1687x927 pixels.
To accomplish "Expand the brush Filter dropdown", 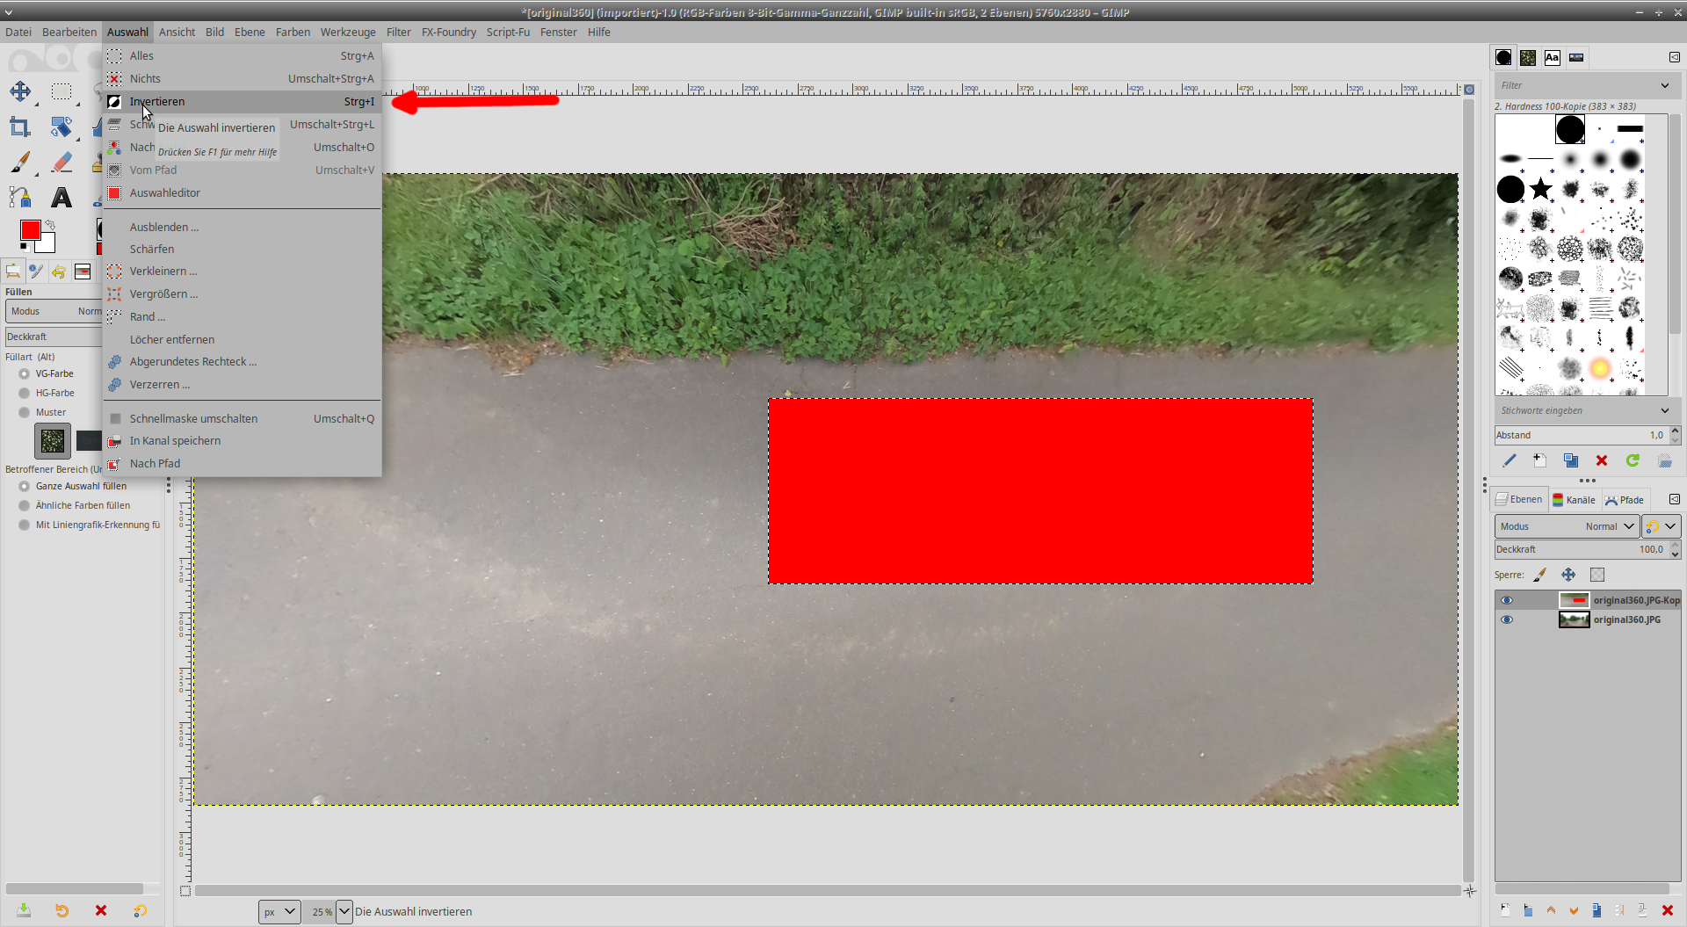I will 1664,85.
